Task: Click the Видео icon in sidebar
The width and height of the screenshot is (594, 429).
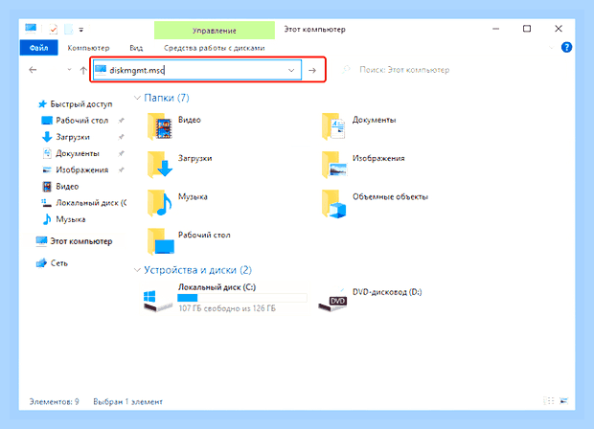Action: coord(47,187)
